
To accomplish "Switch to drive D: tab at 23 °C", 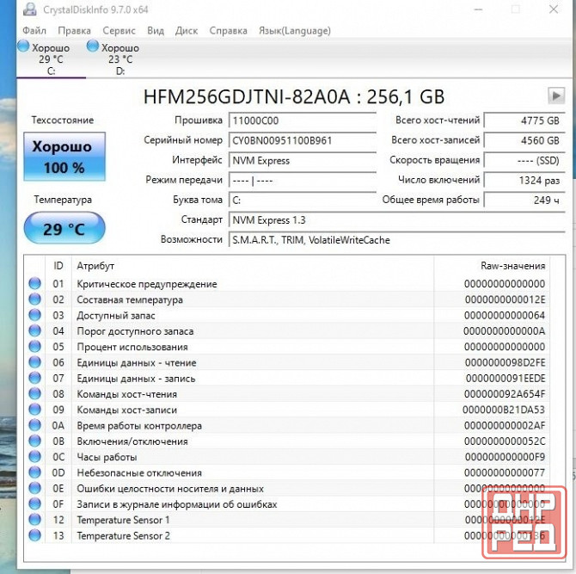I will (x=120, y=59).
